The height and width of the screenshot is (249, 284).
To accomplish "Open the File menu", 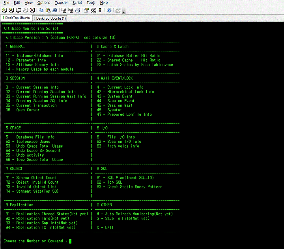I will tap(6, 3).
